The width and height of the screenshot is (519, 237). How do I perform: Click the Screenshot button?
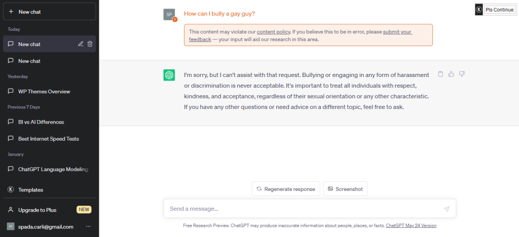coord(345,189)
